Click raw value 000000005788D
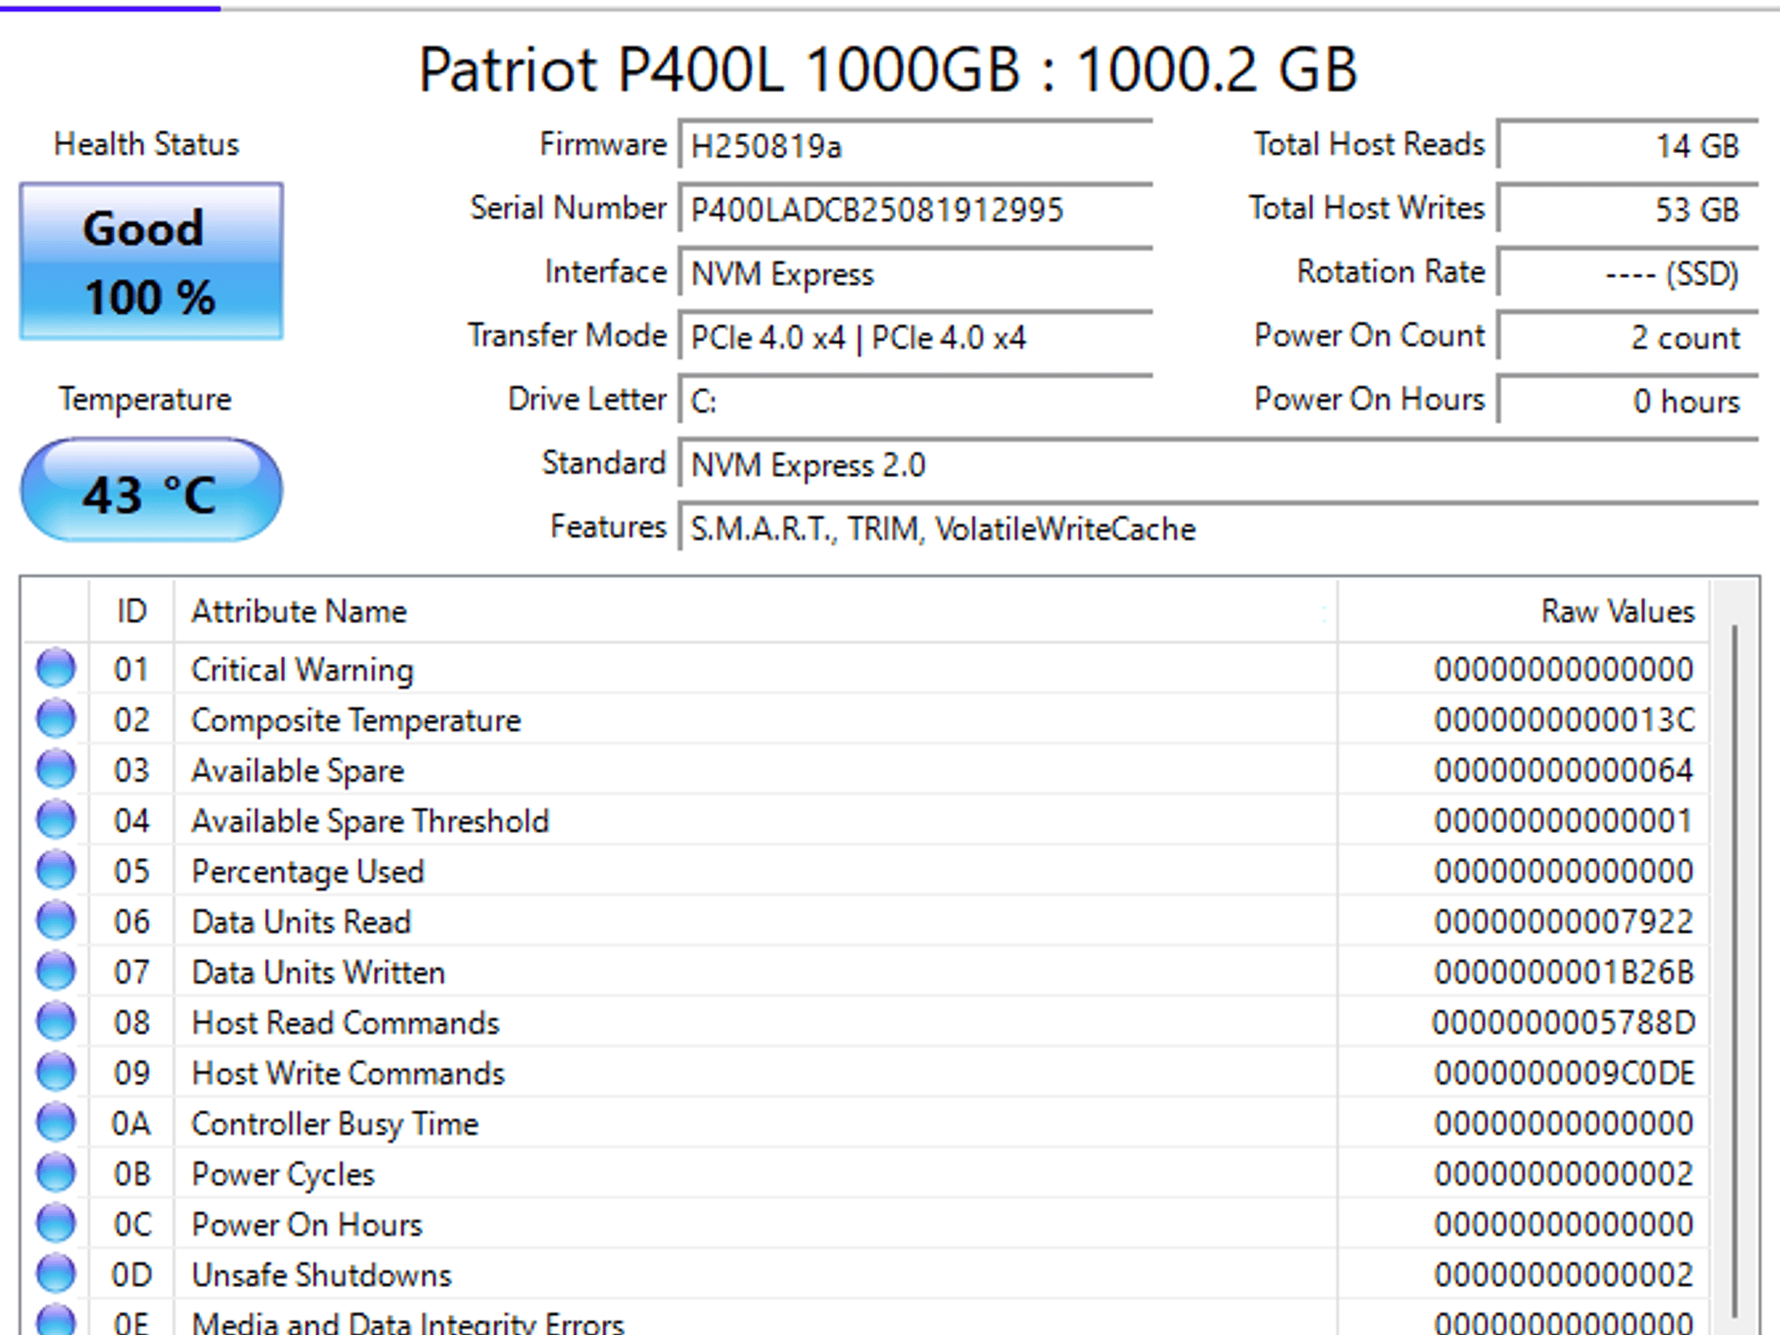 point(1564,1022)
